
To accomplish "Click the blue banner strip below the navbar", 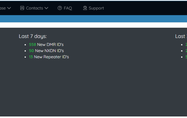I will coord(93,19).
